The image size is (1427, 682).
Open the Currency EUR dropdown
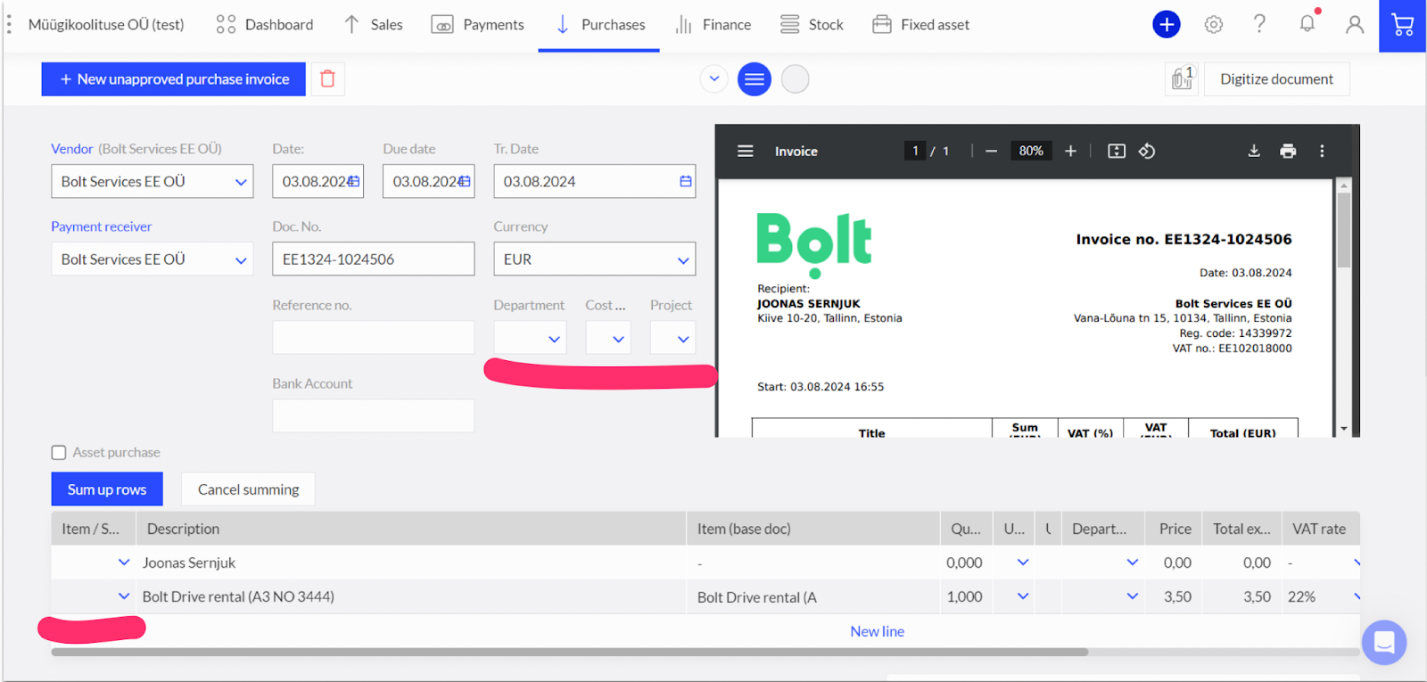coord(682,260)
